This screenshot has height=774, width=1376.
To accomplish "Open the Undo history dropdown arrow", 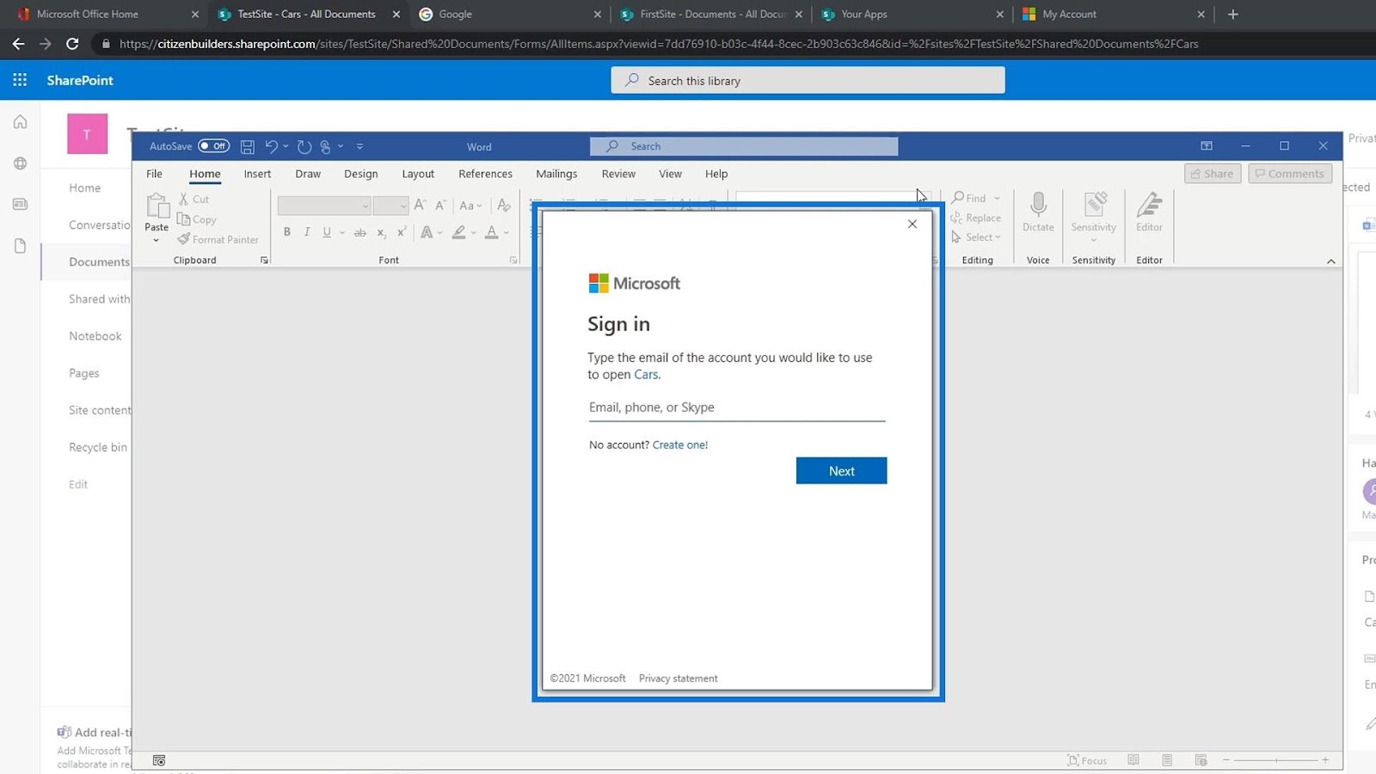I will (286, 146).
